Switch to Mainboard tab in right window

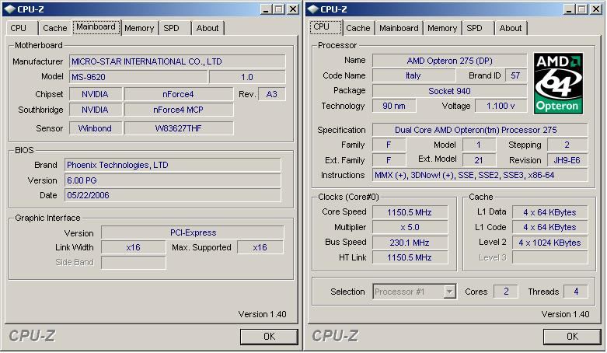tap(399, 28)
